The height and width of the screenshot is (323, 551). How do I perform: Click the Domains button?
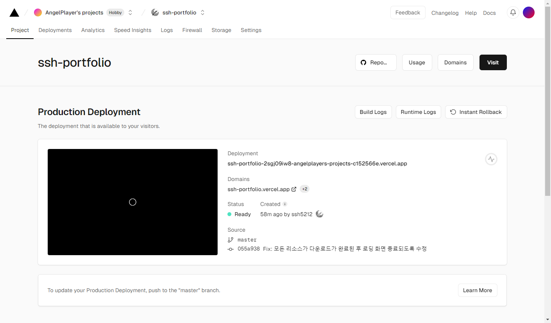tap(456, 62)
